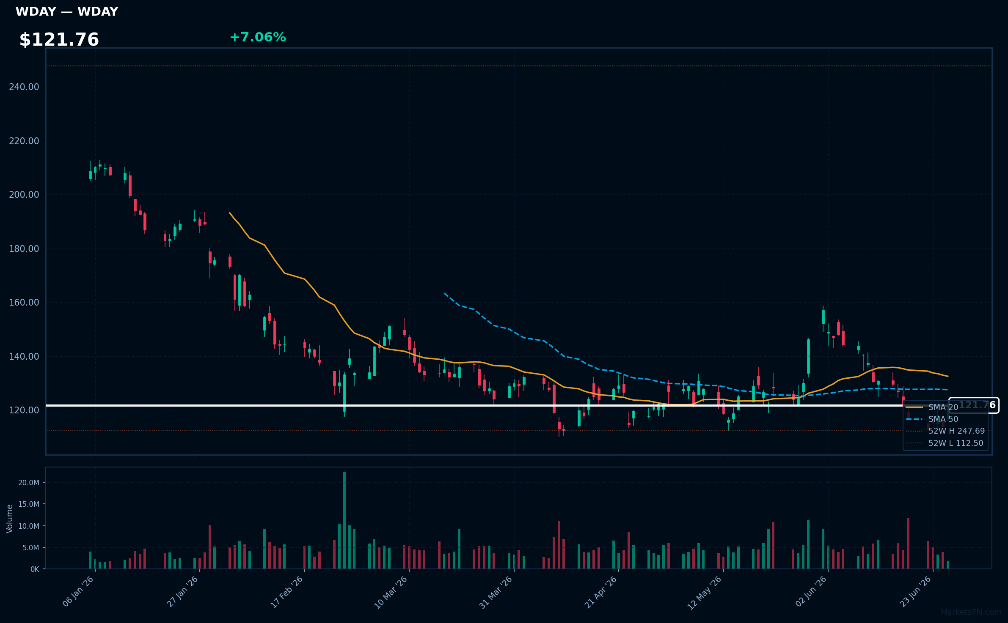Click the 21 Apr '26 date label
Screen dimensions: 1008x623
pos(601,592)
